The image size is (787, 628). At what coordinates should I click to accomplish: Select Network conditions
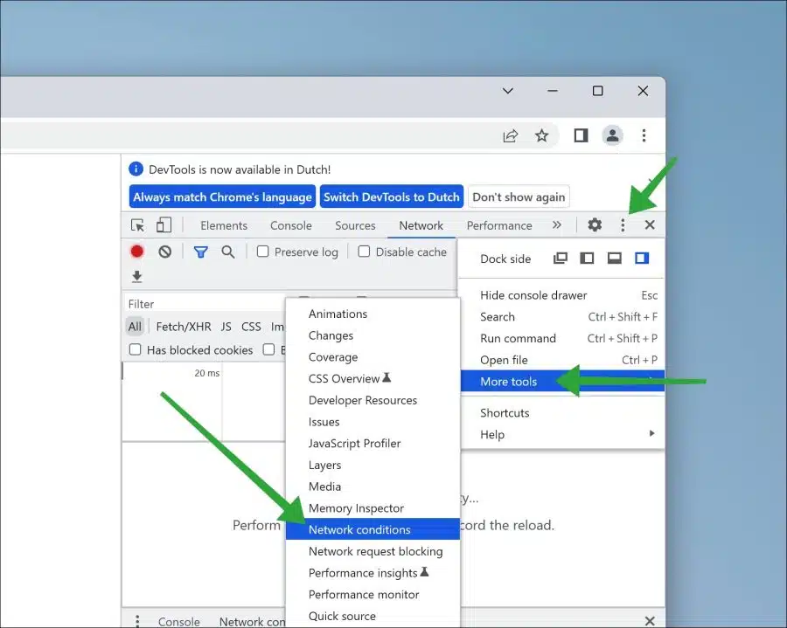(x=373, y=529)
